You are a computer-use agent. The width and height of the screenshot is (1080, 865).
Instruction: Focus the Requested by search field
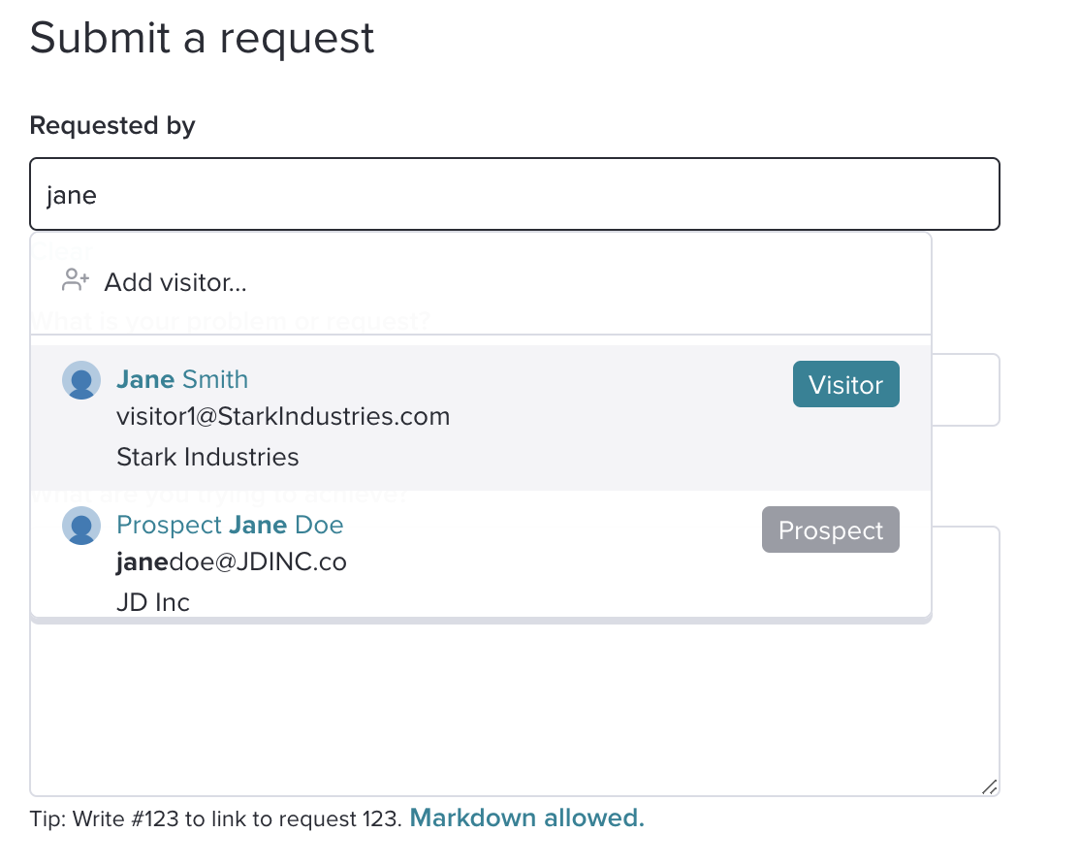click(515, 194)
